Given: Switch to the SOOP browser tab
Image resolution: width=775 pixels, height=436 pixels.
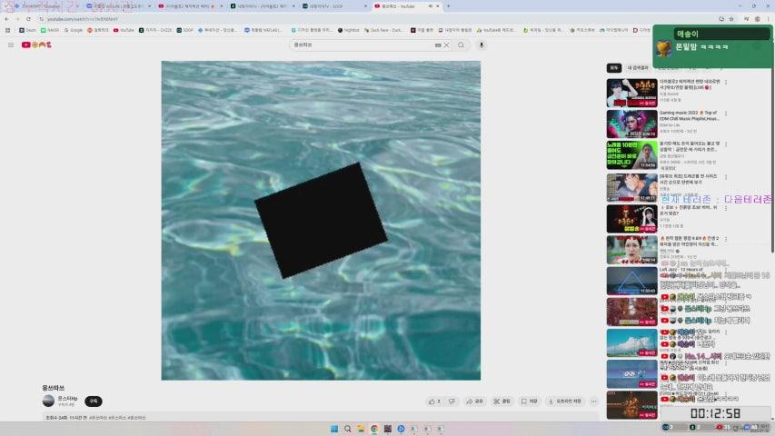Looking at the screenshot, I should point(334,6).
